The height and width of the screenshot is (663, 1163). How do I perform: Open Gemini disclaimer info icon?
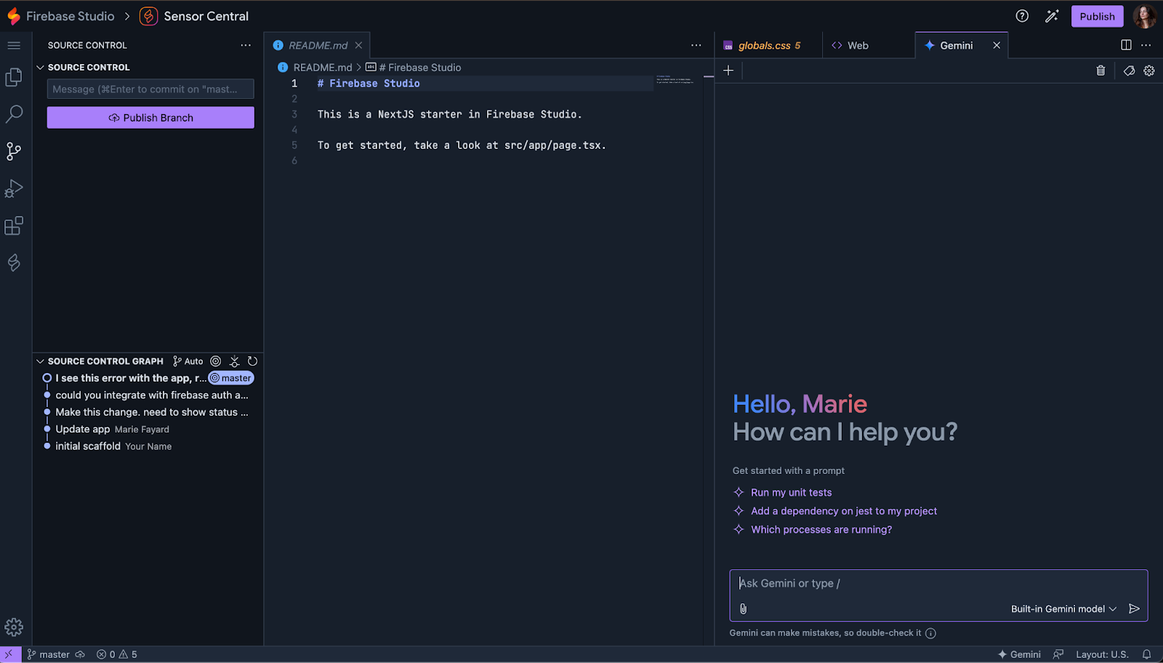pos(930,633)
